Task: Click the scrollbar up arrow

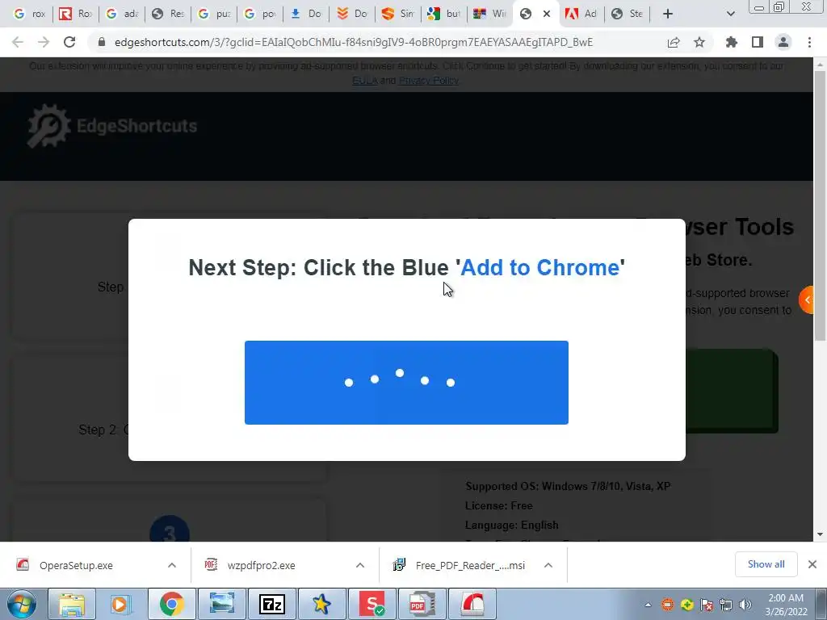Action: pyautogui.click(x=820, y=64)
